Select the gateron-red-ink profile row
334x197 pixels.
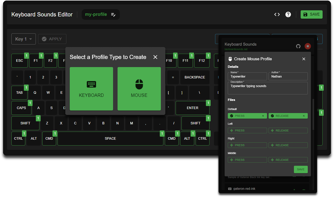267,188
